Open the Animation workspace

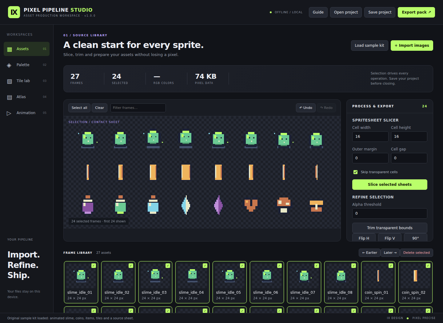coord(26,113)
